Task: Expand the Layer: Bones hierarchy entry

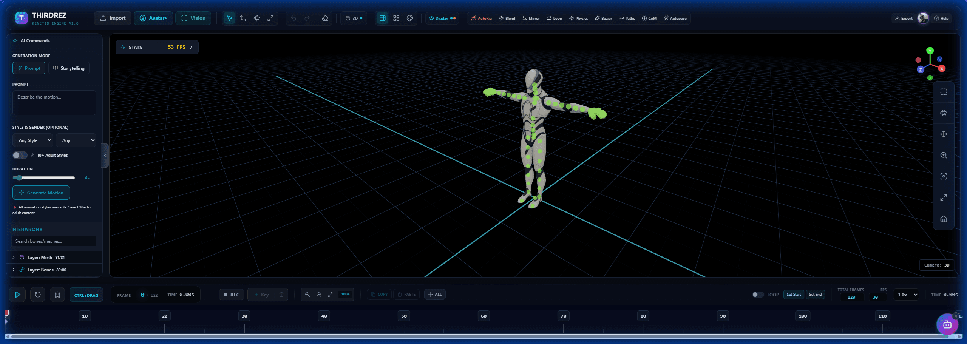Action: tap(14, 270)
